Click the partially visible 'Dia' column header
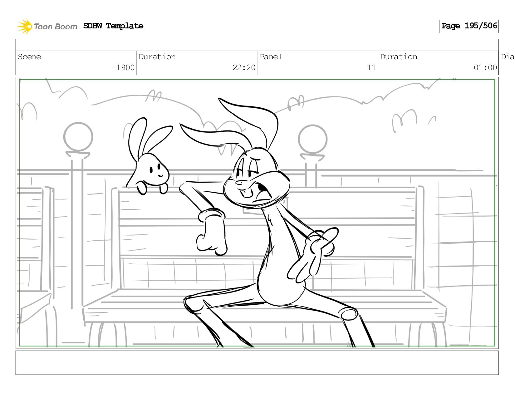 coord(508,57)
